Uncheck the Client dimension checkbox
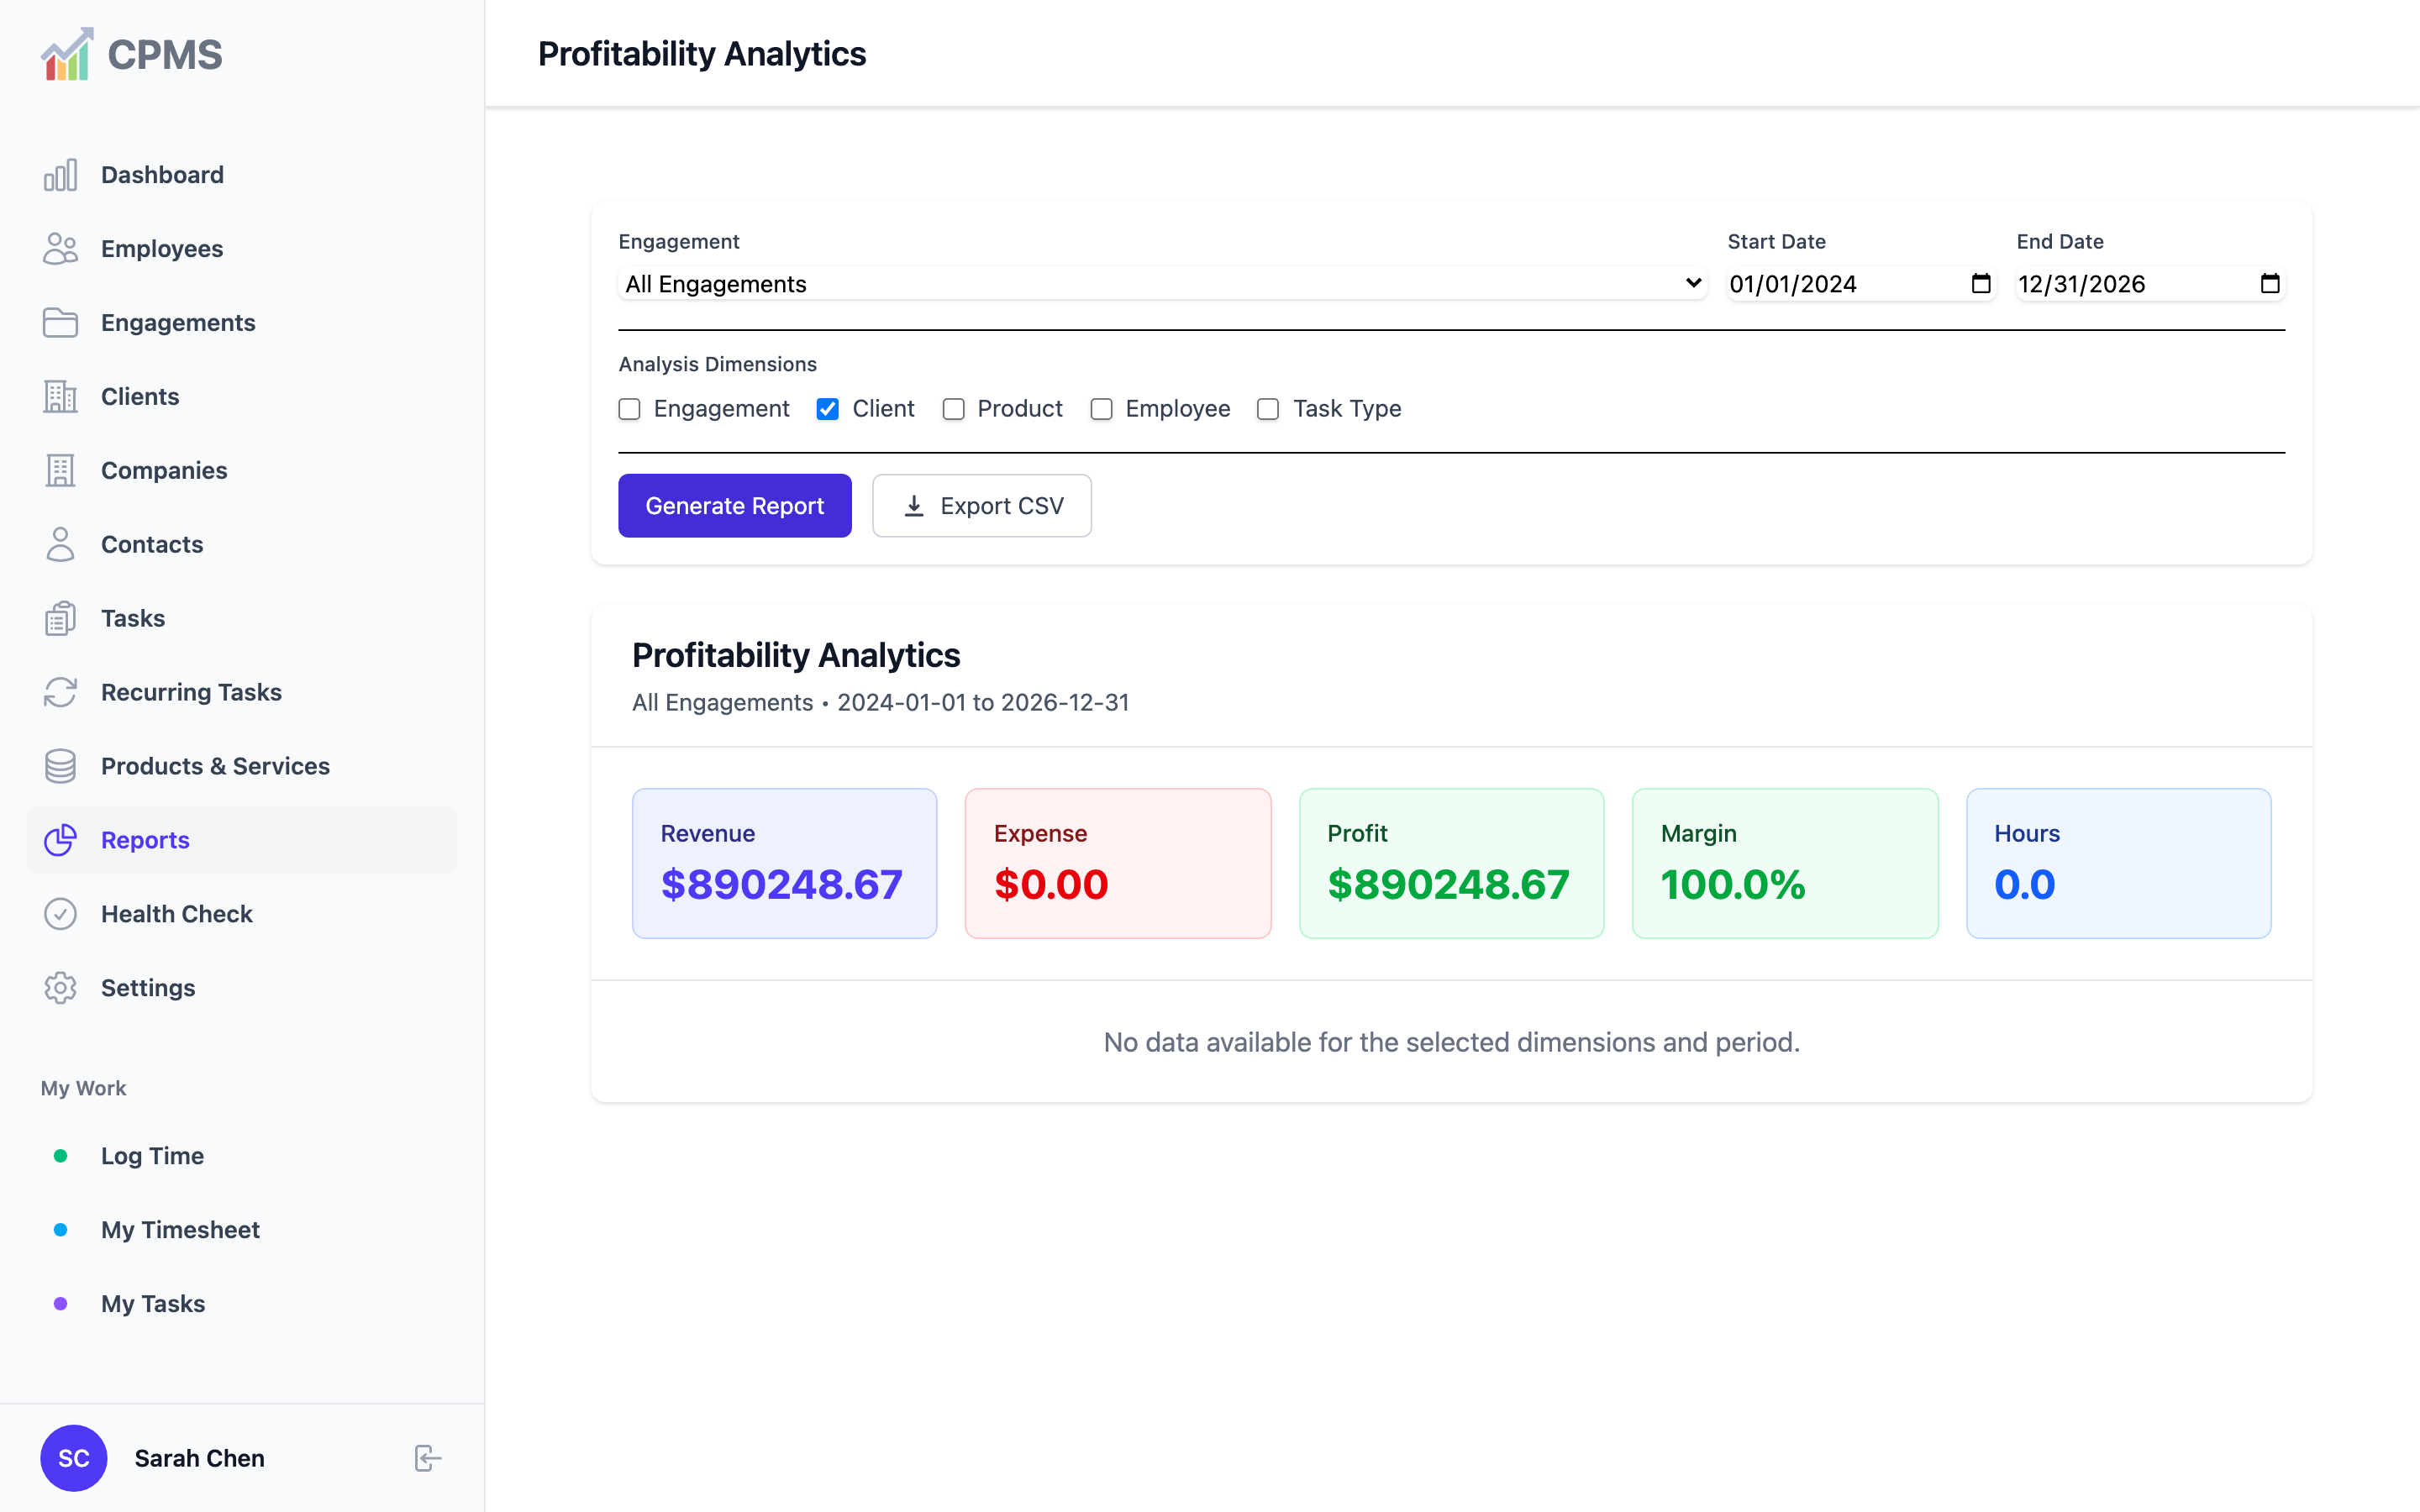Screen dimensions: 2420x1512 click(828, 410)
